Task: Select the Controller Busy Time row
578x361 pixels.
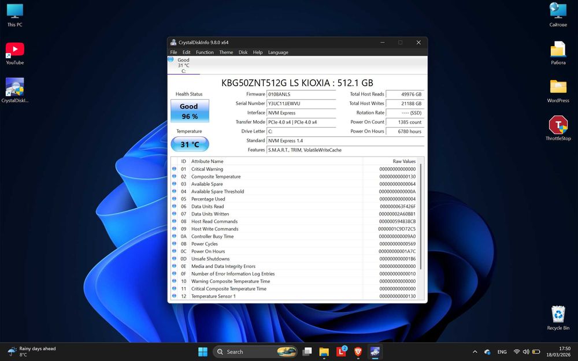Action: pyautogui.click(x=295, y=236)
